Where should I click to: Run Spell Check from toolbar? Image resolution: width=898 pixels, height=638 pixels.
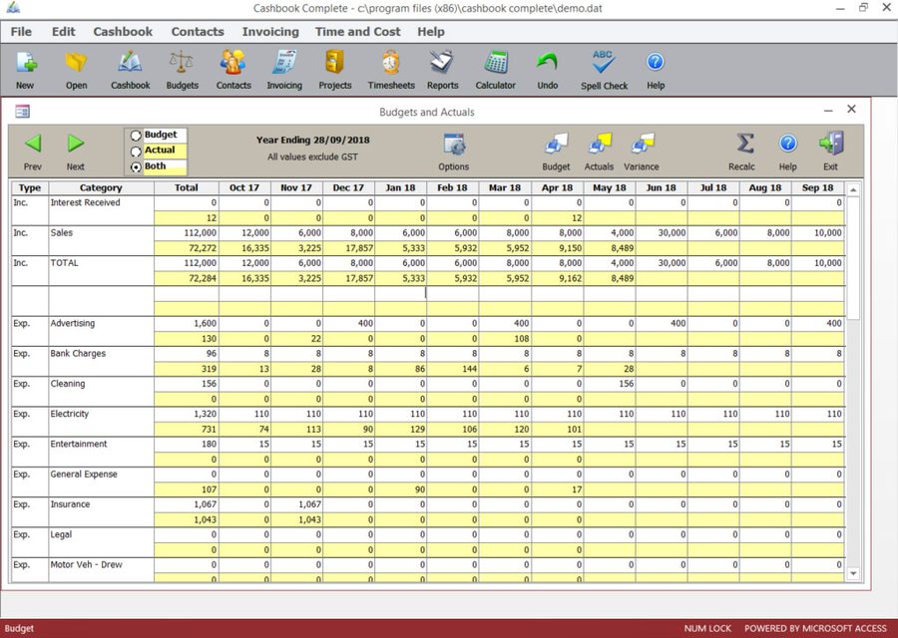[x=603, y=63]
